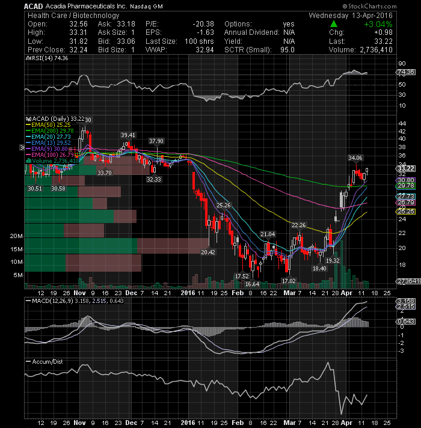
Task: Click the cyan EMA(20) 27.73 legend entry
Action: click(x=48, y=136)
